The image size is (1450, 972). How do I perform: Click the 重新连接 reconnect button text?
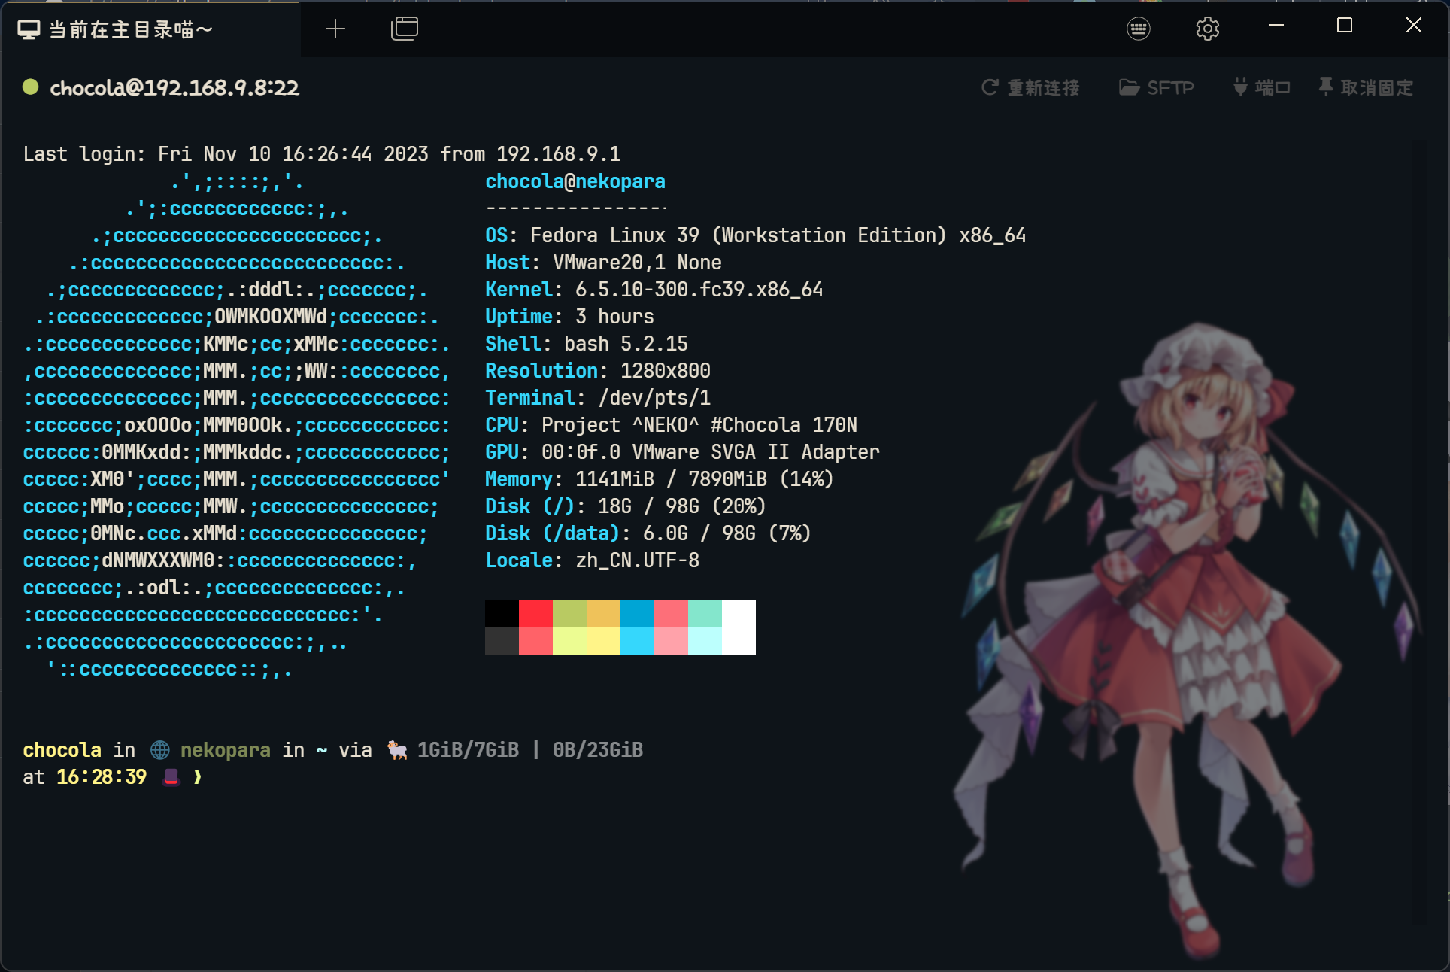tap(1043, 88)
